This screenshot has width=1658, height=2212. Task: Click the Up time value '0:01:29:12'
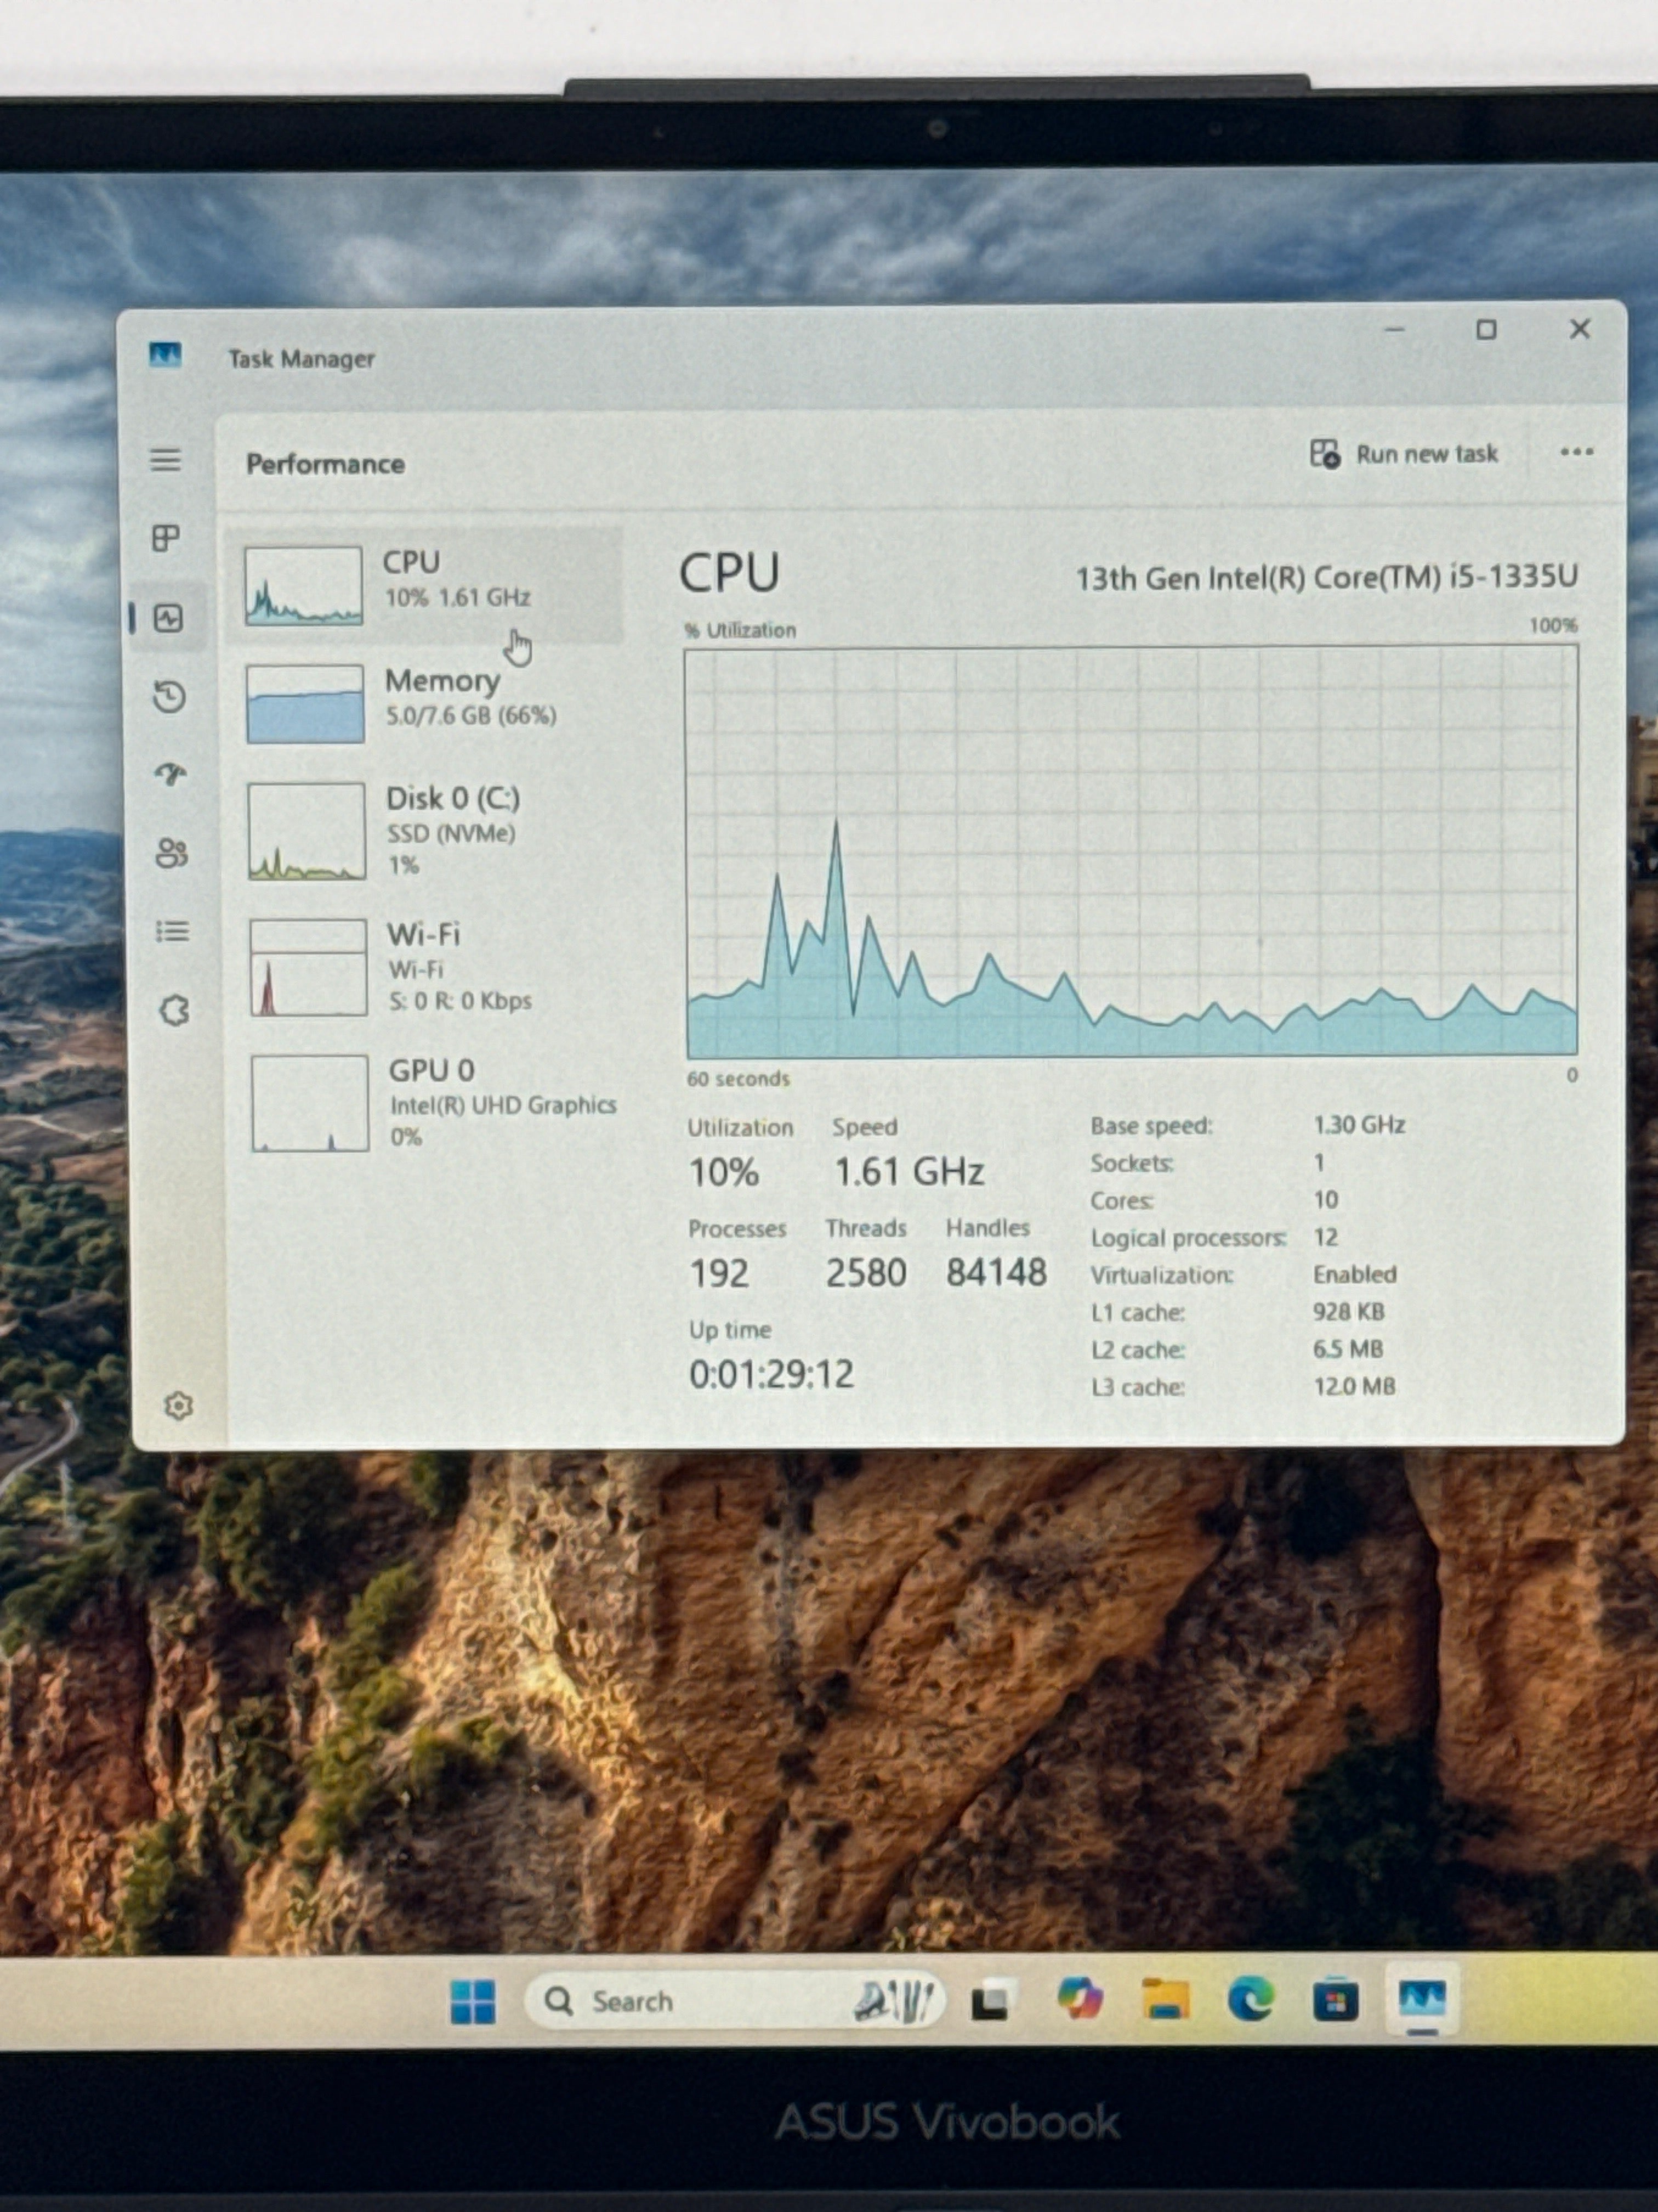[x=771, y=1374]
